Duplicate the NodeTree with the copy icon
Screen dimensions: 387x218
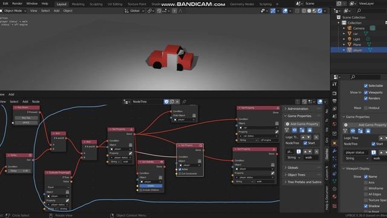click(x=172, y=102)
